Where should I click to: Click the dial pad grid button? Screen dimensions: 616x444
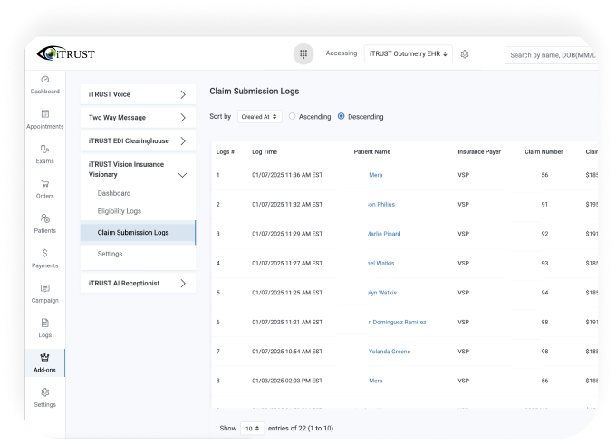[303, 53]
